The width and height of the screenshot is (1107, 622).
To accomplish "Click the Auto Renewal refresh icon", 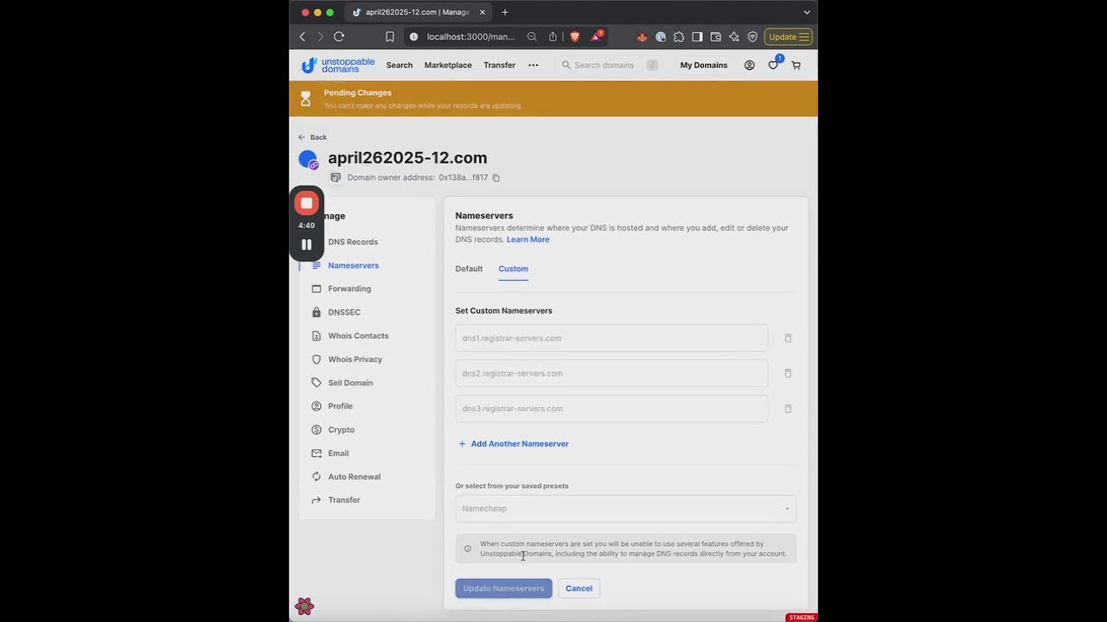I will tap(316, 477).
